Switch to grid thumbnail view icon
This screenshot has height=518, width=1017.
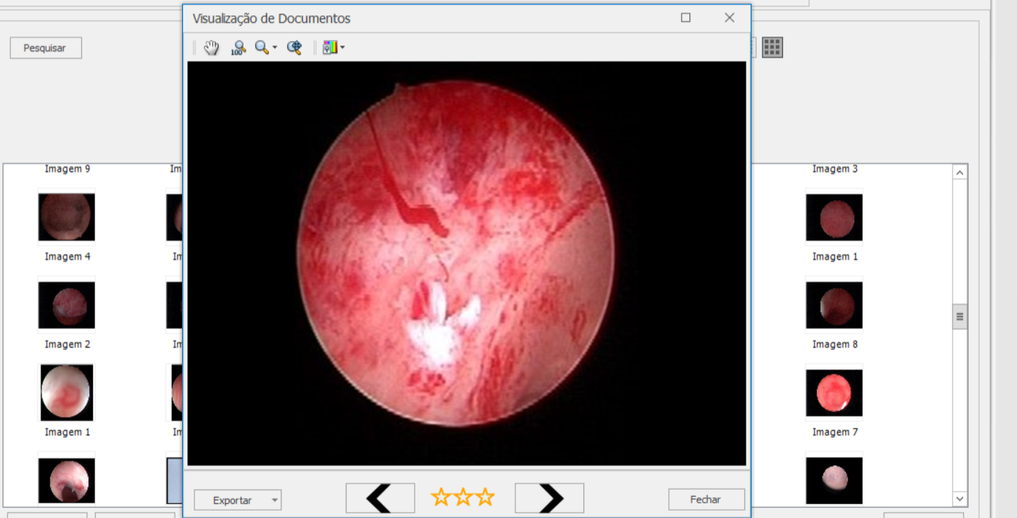772,47
